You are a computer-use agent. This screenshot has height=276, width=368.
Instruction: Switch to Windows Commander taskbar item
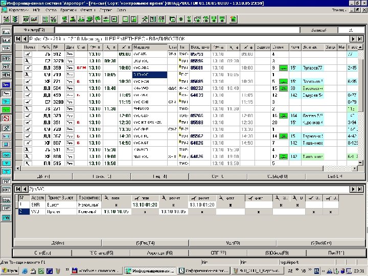pyautogui.click(x=97, y=271)
